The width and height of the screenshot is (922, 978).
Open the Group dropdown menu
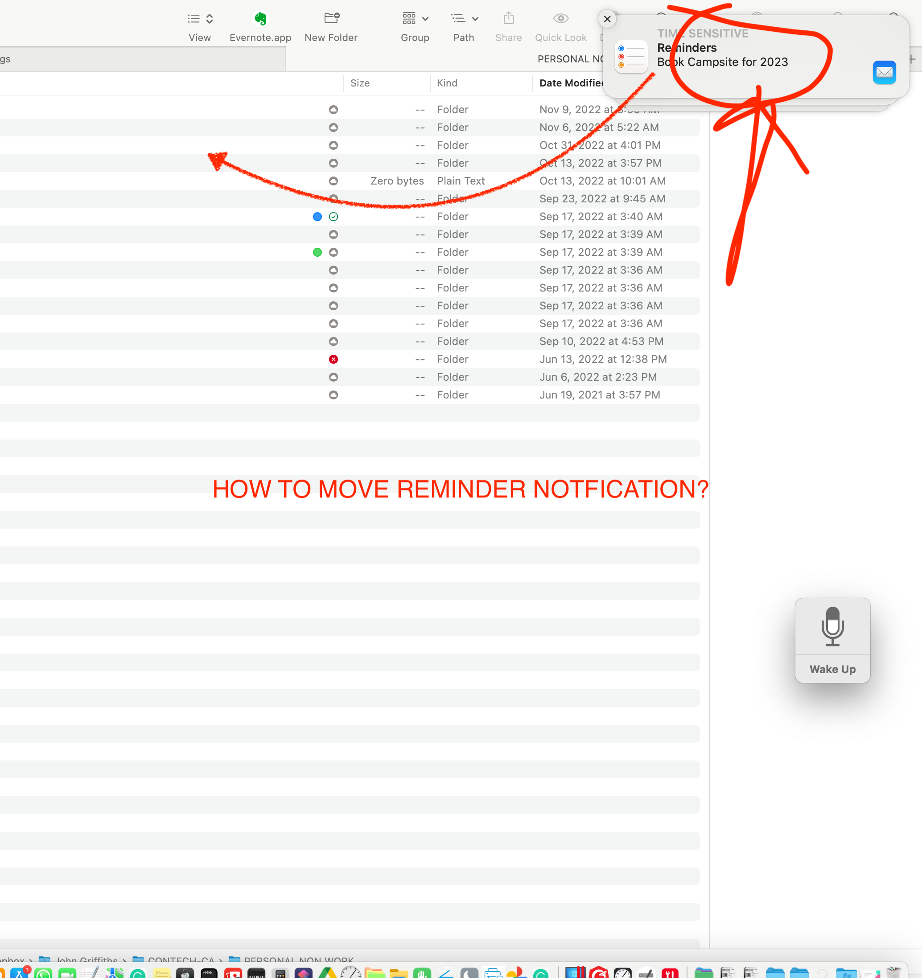click(x=415, y=20)
